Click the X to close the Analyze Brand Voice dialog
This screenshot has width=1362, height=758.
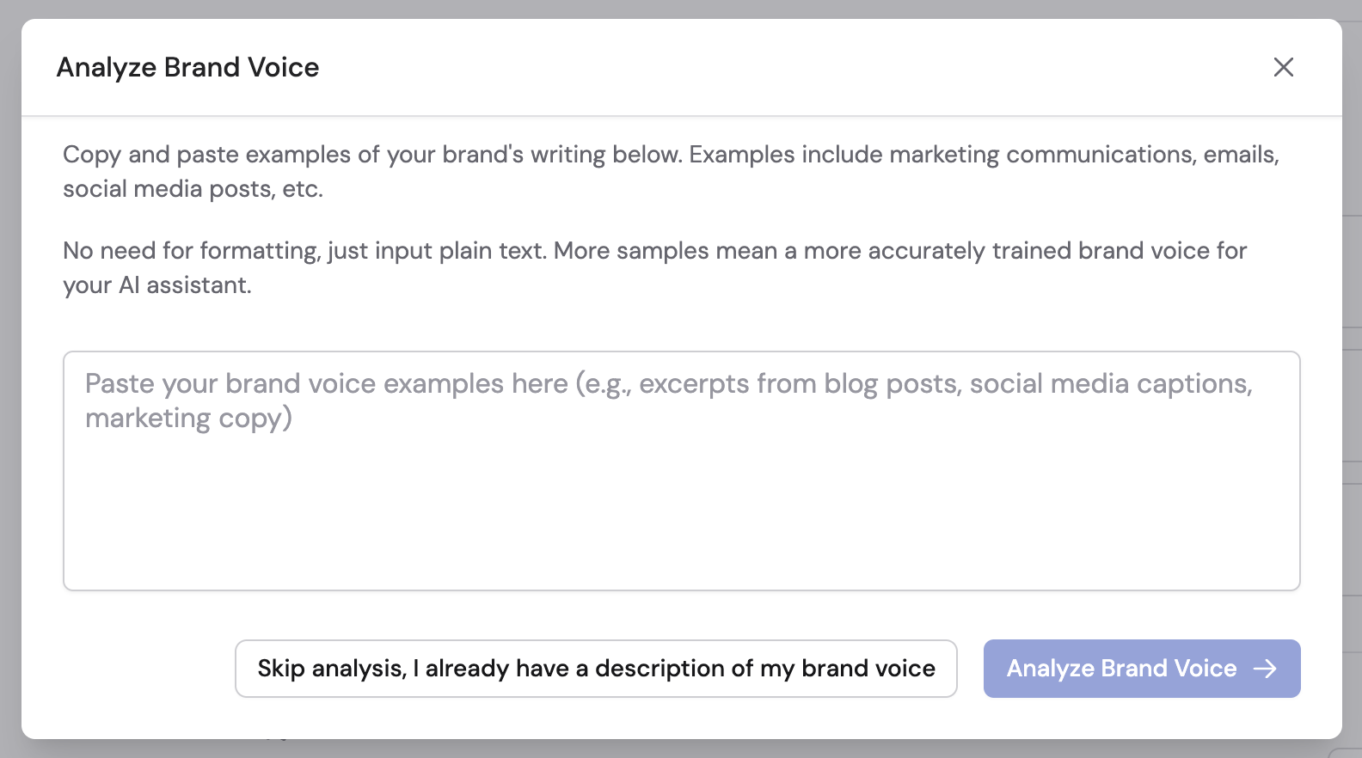1284,67
